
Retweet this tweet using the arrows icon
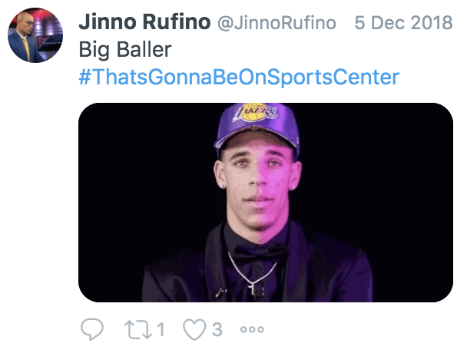[x=137, y=330]
